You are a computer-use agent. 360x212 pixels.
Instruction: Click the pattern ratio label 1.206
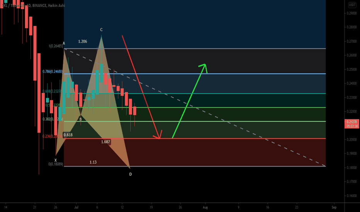(x=83, y=42)
